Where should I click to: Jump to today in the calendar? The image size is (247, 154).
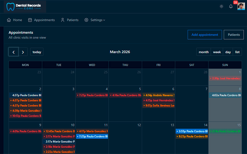coord(37,52)
